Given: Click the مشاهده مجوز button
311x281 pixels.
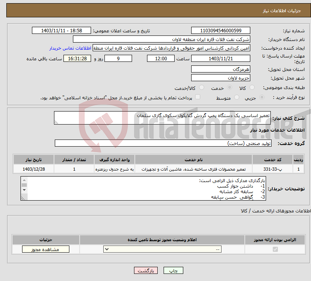Looking at the screenshot, I should coord(46,249).
